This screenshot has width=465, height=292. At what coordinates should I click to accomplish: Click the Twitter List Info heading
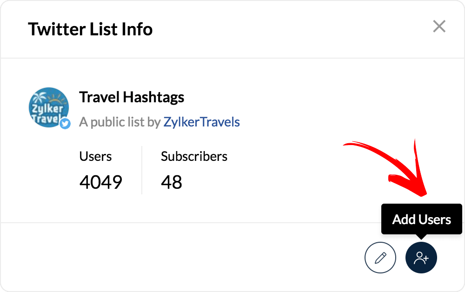(90, 29)
